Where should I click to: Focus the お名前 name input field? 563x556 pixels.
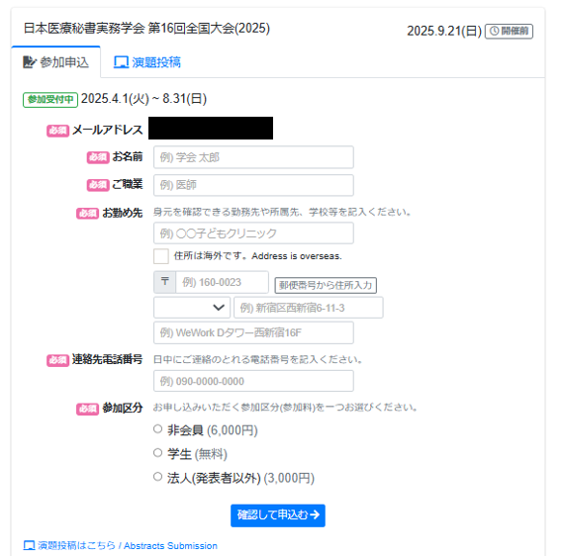pyautogui.click(x=253, y=157)
